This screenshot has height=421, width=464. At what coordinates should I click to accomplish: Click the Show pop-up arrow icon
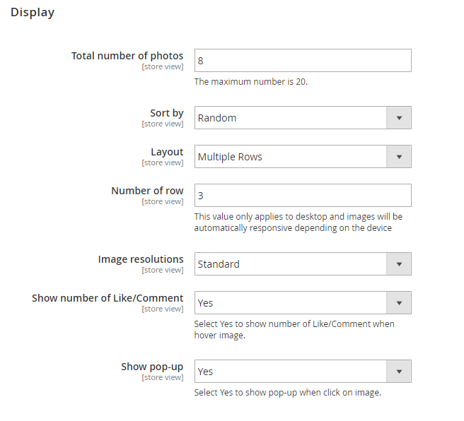pyautogui.click(x=399, y=372)
